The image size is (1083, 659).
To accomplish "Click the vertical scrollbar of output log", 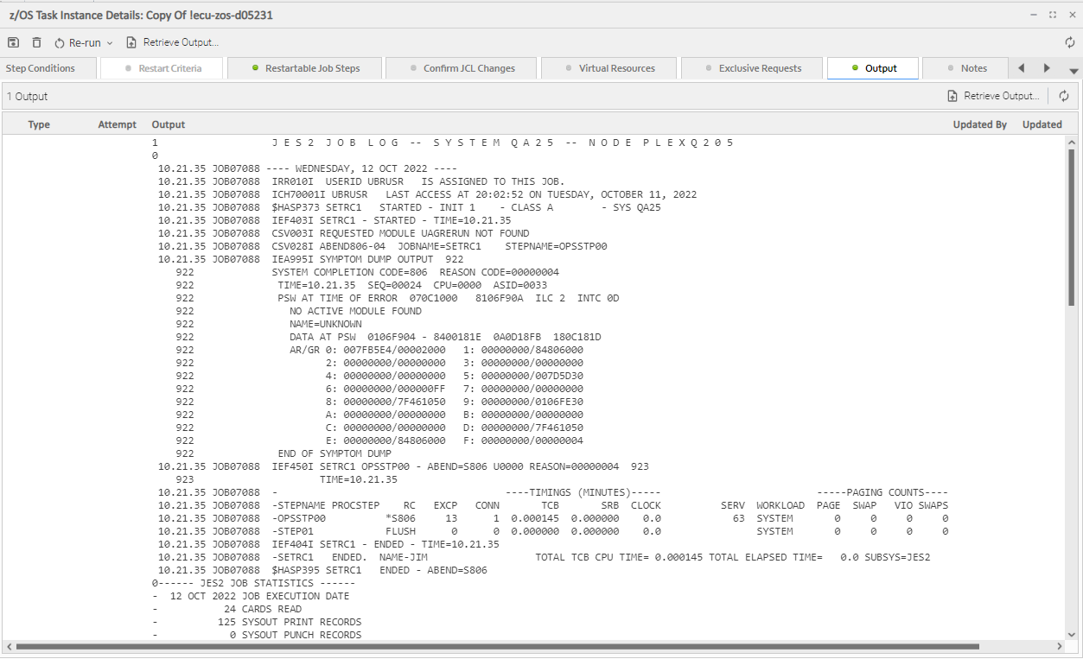I will pos(1072,225).
